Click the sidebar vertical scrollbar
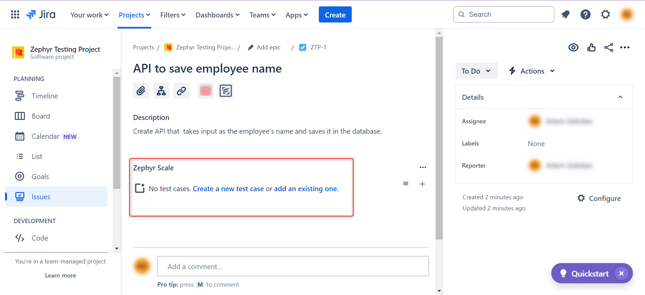Image resolution: width=645 pixels, height=295 pixels. [x=117, y=133]
